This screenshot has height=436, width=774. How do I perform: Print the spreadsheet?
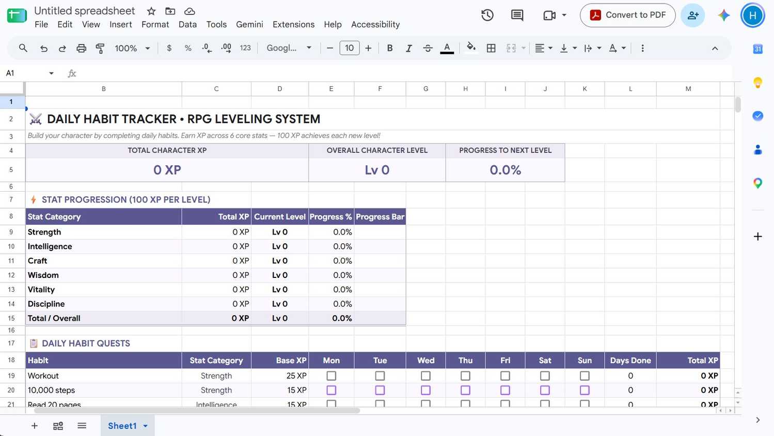(x=81, y=48)
